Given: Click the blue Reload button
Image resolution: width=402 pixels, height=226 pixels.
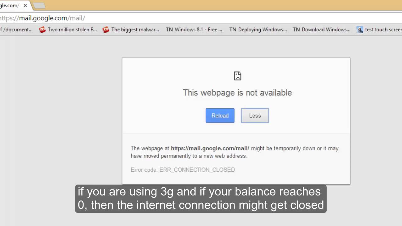Looking at the screenshot, I should point(220,116).
